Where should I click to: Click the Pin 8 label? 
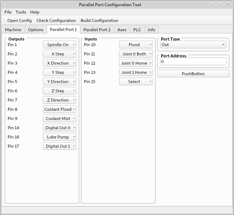click(x=12, y=109)
